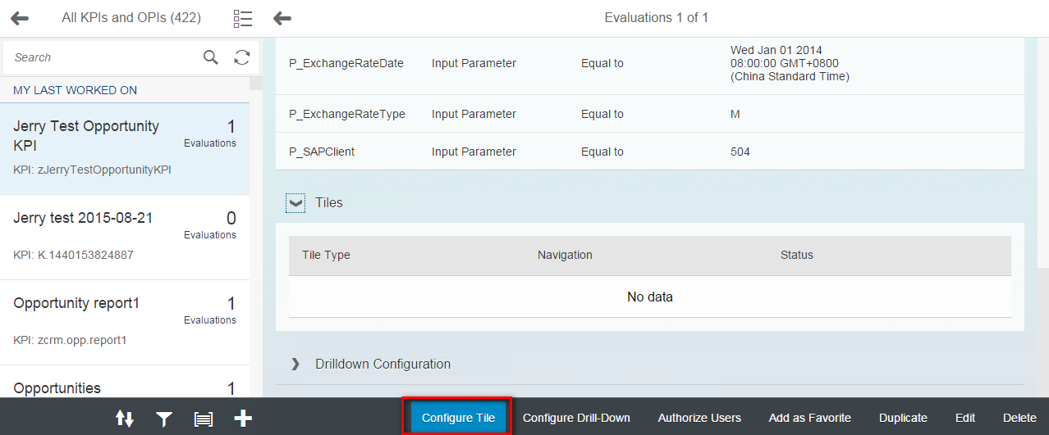The height and width of the screenshot is (435, 1049).
Task: Expand the Drilldown Configuration section
Action: click(295, 364)
